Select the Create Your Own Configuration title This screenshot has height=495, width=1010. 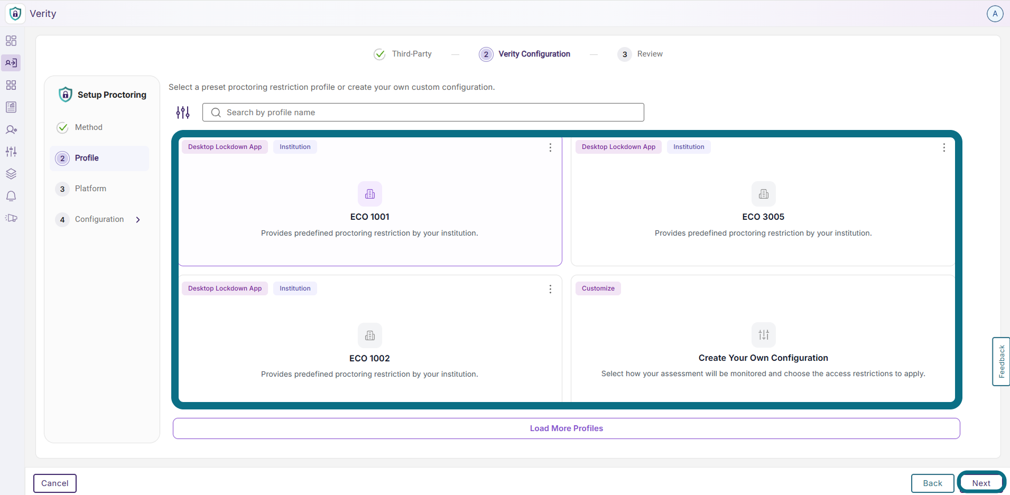click(763, 358)
